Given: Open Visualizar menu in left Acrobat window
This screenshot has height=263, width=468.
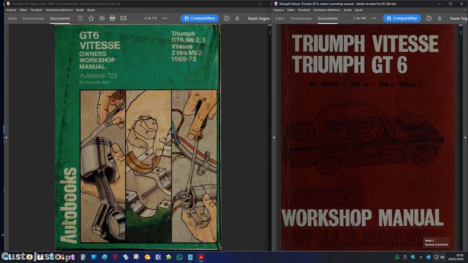Looking at the screenshot, I should point(36,10).
